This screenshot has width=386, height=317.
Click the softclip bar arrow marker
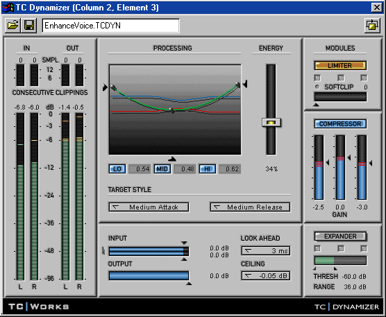[x=316, y=105]
